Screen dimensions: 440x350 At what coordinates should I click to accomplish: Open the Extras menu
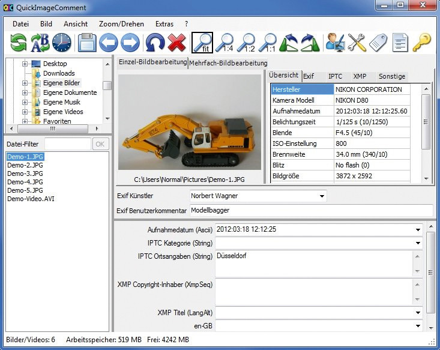164,24
